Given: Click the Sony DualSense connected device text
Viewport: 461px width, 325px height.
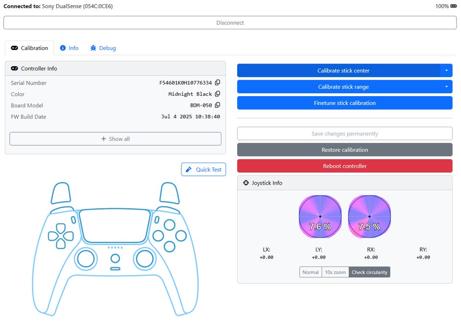Looking at the screenshot, I should pos(77,6).
